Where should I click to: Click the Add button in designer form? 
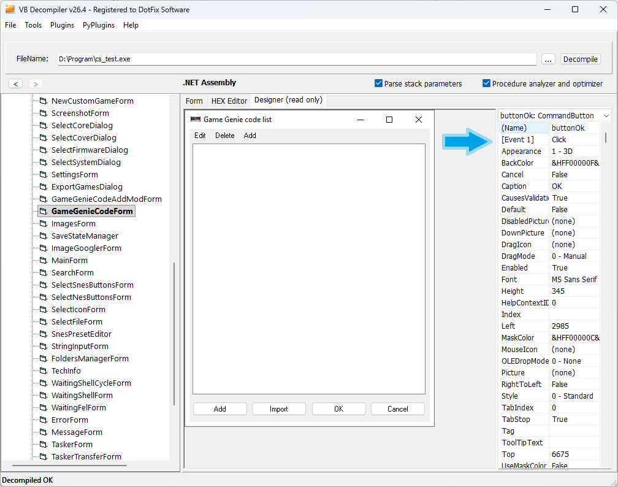(220, 409)
